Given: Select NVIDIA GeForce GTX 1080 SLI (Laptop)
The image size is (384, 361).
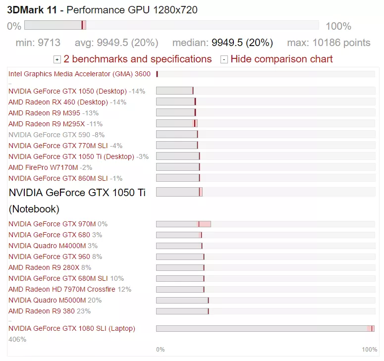Looking at the screenshot, I should tap(72, 328).
